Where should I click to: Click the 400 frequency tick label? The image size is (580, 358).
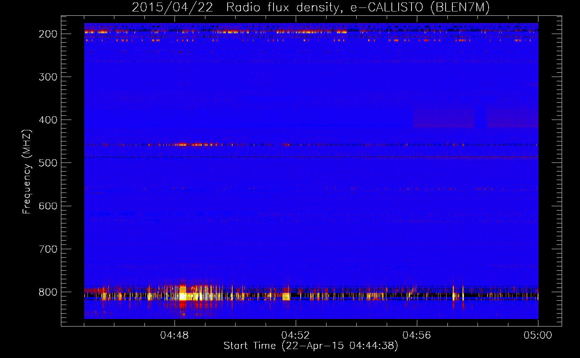pos(48,120)
